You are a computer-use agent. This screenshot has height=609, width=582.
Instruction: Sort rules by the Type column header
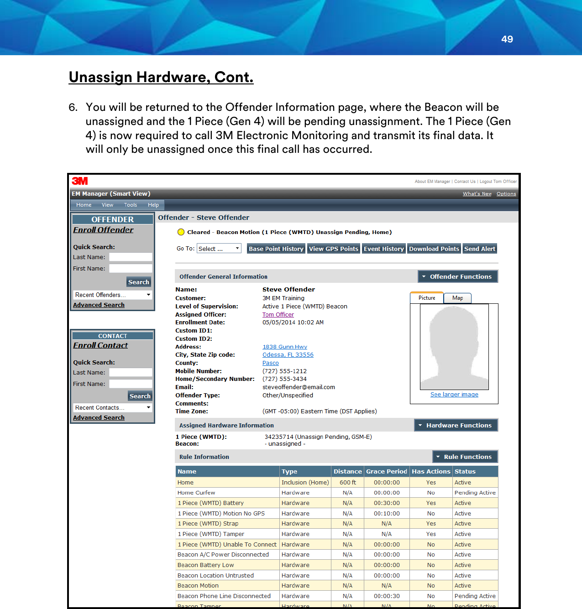(x=305, y=471)
